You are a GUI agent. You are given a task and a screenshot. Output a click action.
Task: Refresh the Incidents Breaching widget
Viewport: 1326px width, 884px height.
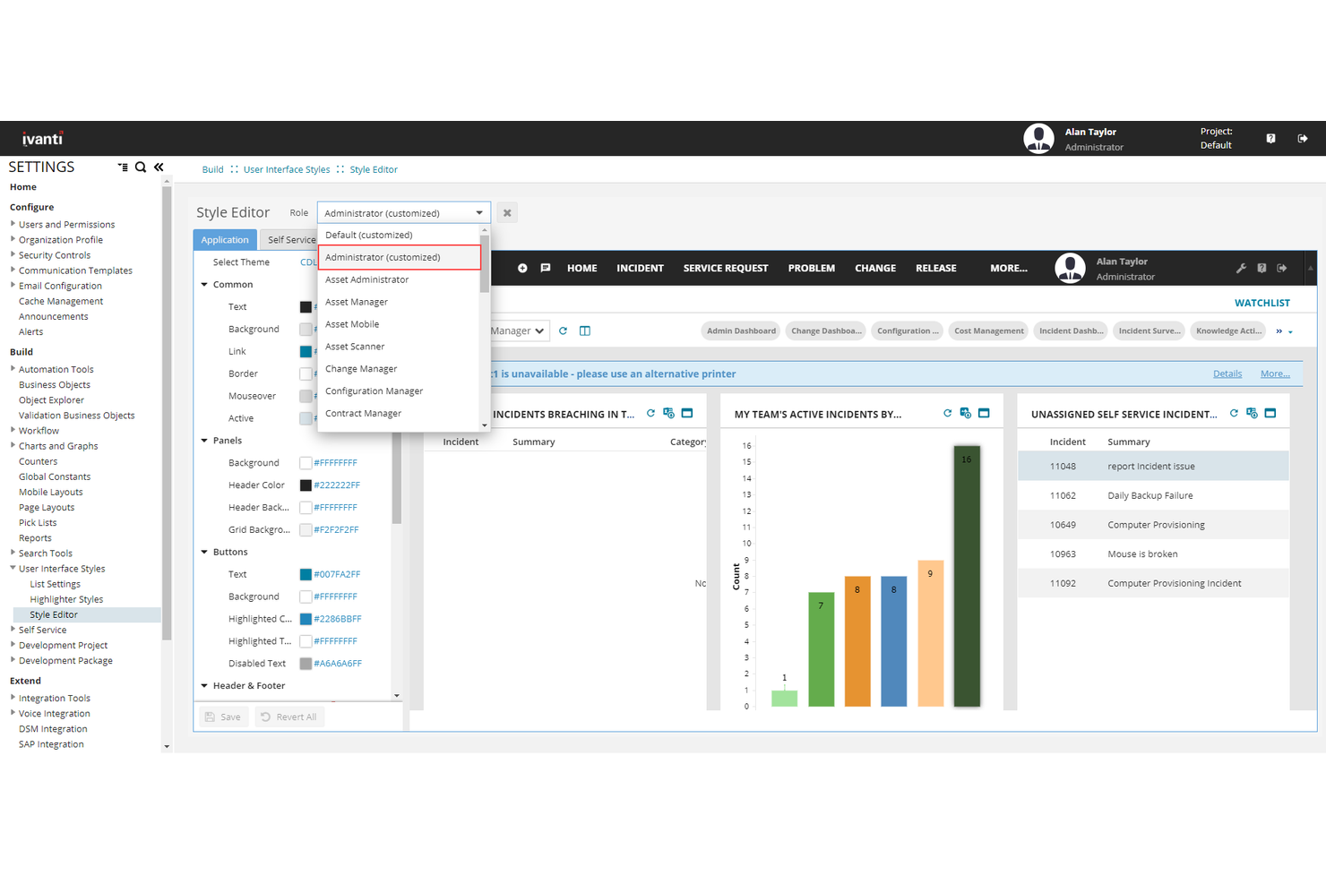pyautogui.click(x=650, y=413)
